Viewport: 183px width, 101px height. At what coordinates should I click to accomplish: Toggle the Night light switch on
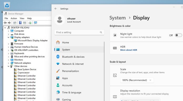[178, 35]
